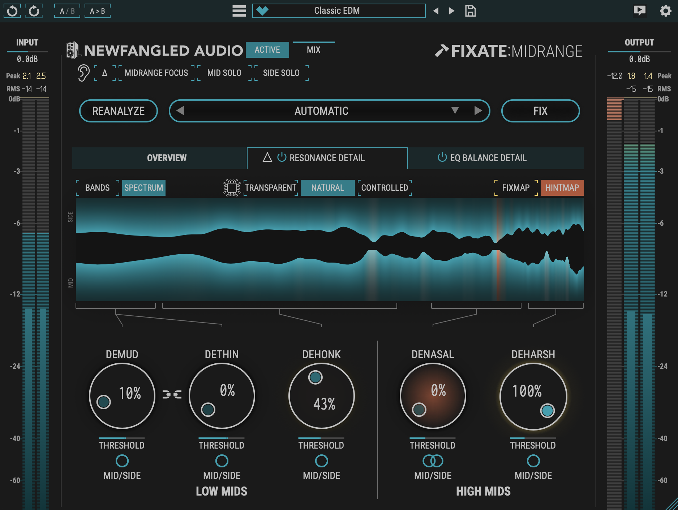Enable Mid Solo
678x510 pixels.
click(224, 73)
